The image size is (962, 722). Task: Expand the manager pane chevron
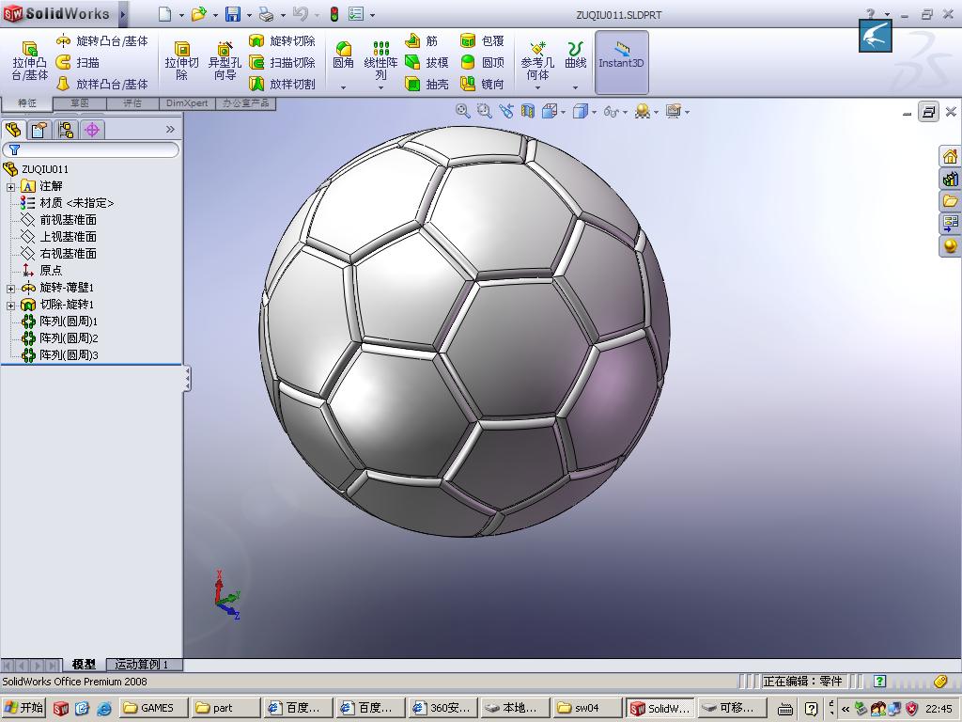coord(170,129)
